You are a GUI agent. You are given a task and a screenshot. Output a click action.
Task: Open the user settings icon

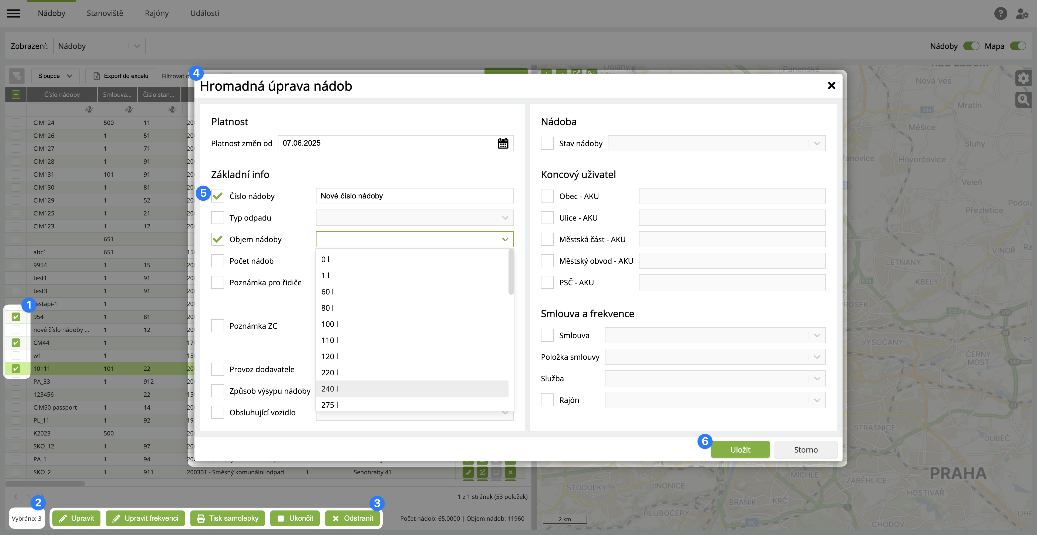tap(1022, 13)
